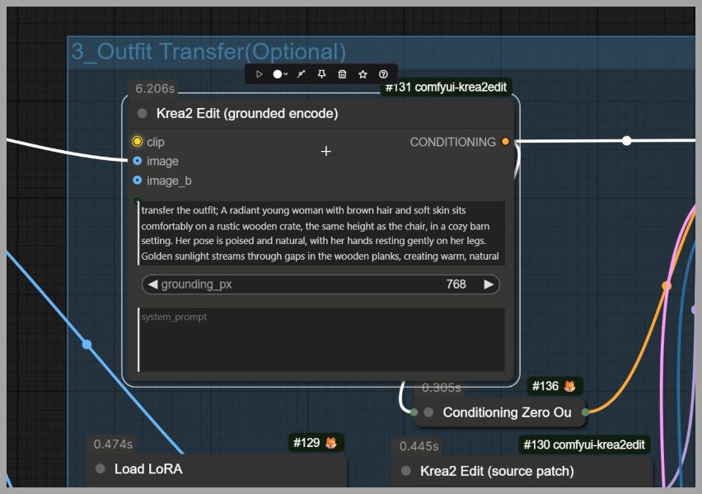Pin the node with the pushpin icon
This screenshot has width=702, height=494.
pyautogui.click(x=321, y=74)
